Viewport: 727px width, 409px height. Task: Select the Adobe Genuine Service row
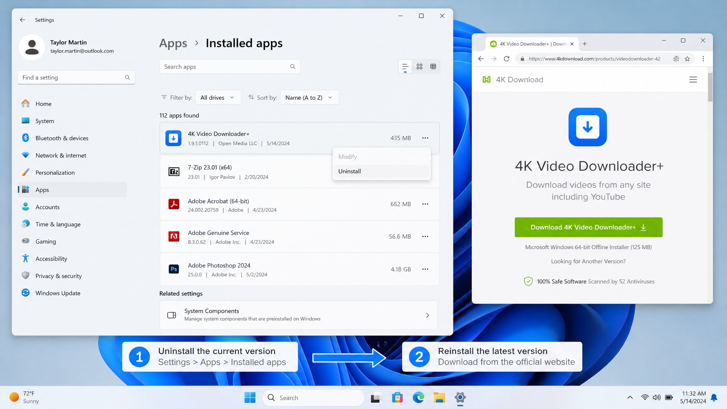coord(300,236)
